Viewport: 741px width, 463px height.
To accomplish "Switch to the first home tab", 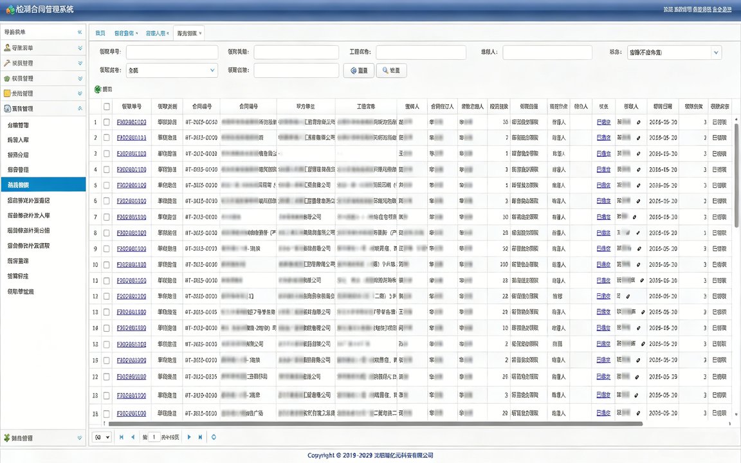I will [100, 33].
